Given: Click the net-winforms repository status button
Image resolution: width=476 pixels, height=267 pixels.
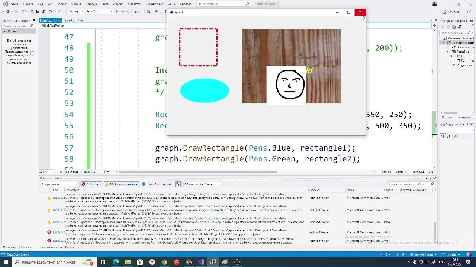Looking at the screenshot, I should 424,254.
